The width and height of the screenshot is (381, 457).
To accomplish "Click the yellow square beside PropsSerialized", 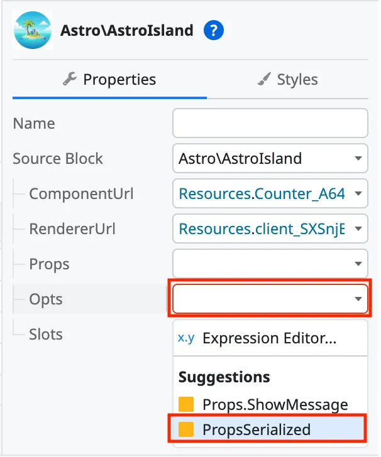I will pos(186,429).
